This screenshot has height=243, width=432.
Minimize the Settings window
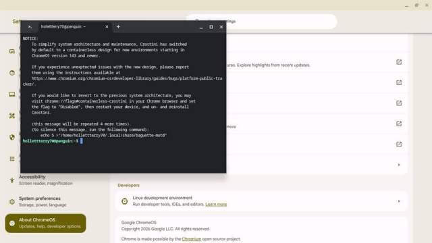click(406, 5)
